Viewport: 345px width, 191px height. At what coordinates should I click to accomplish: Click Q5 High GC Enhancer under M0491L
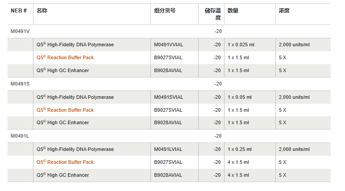click(62, 175)
